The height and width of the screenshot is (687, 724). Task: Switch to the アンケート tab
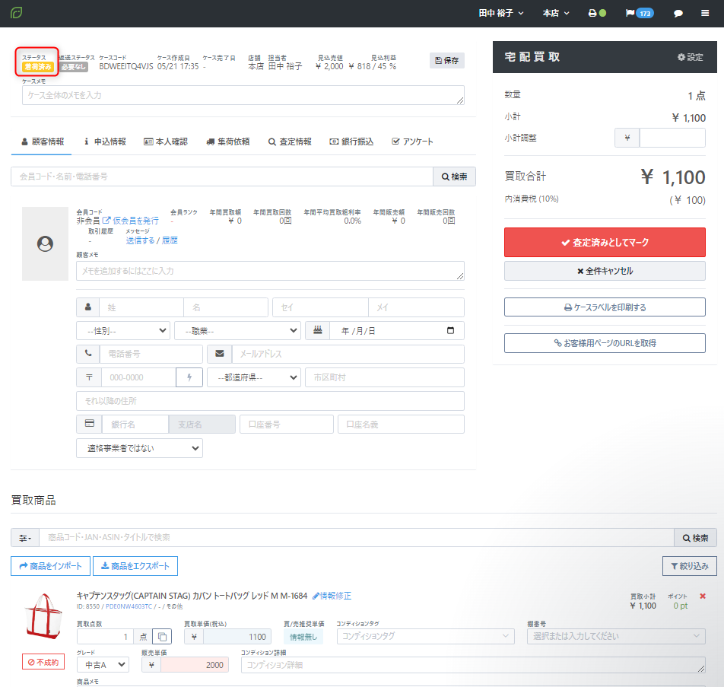coord(412,142)
